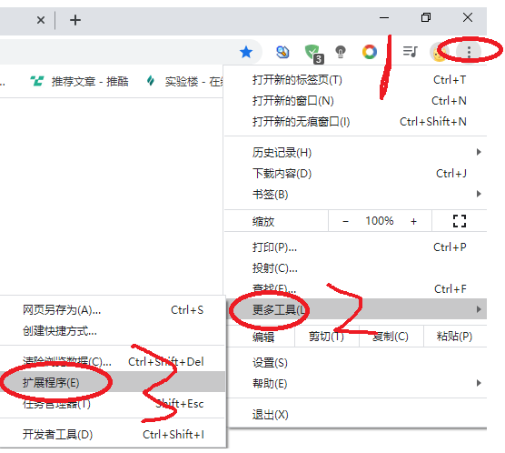Select 创建快捷方式... in submenu

point(113,331)
